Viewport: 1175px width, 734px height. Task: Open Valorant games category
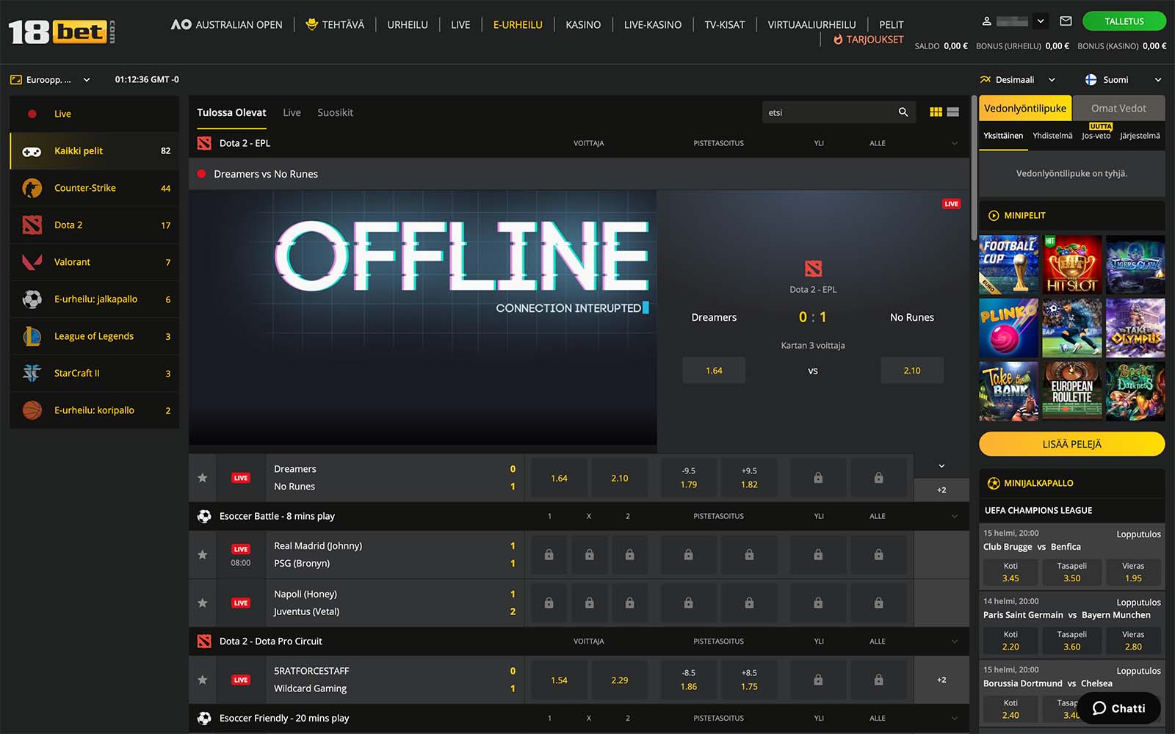[72, 262]
